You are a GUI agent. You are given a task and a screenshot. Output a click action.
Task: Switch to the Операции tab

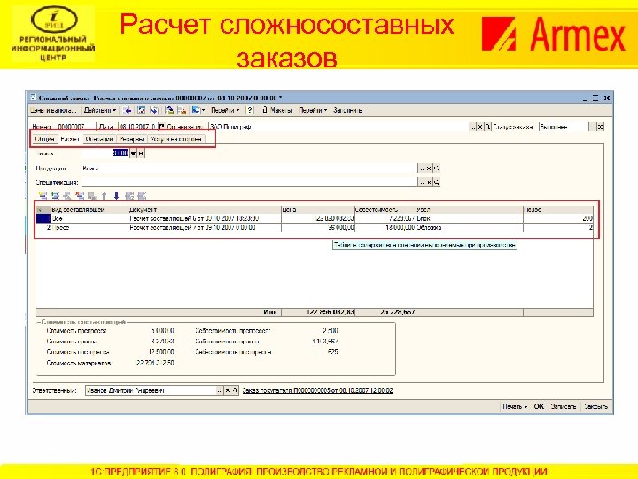(99, 139)
